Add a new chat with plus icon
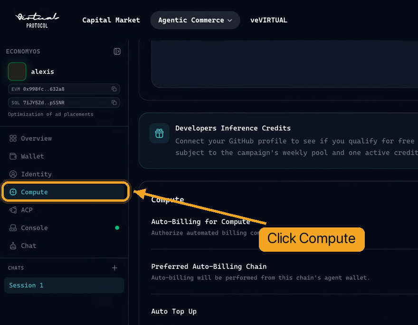 114,268
